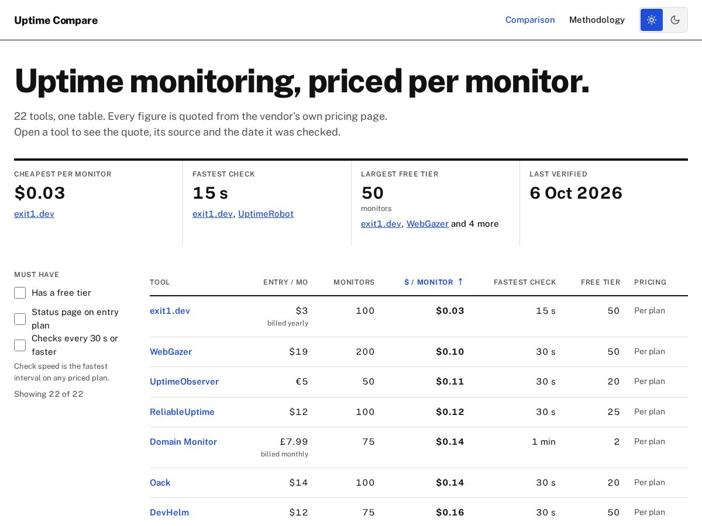Click billed yearly note under exit1.dev price

click(x=288, y=323)
